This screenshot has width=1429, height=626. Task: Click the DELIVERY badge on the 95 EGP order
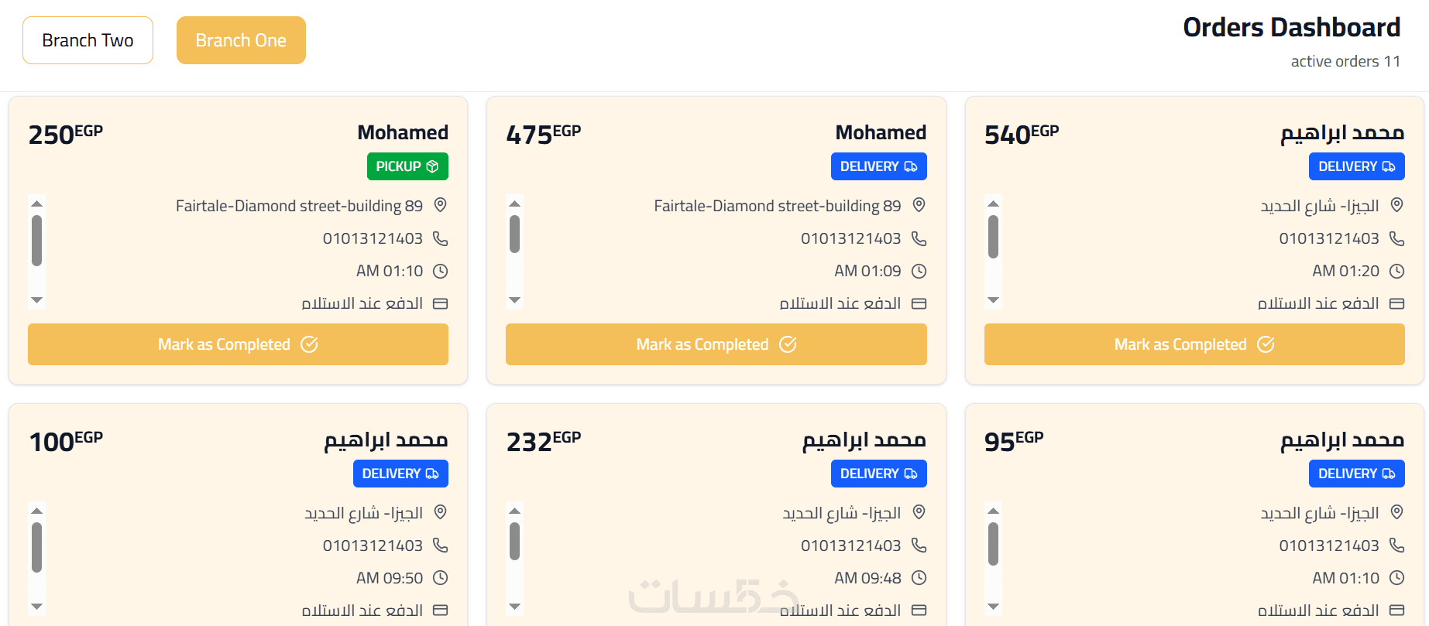pos(1356,474)
